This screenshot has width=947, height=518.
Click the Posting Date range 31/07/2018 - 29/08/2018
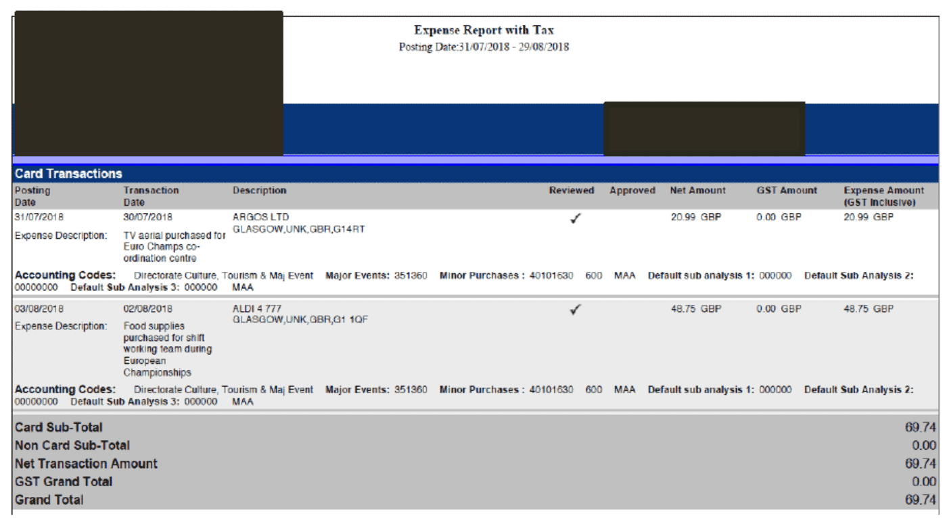484,47
